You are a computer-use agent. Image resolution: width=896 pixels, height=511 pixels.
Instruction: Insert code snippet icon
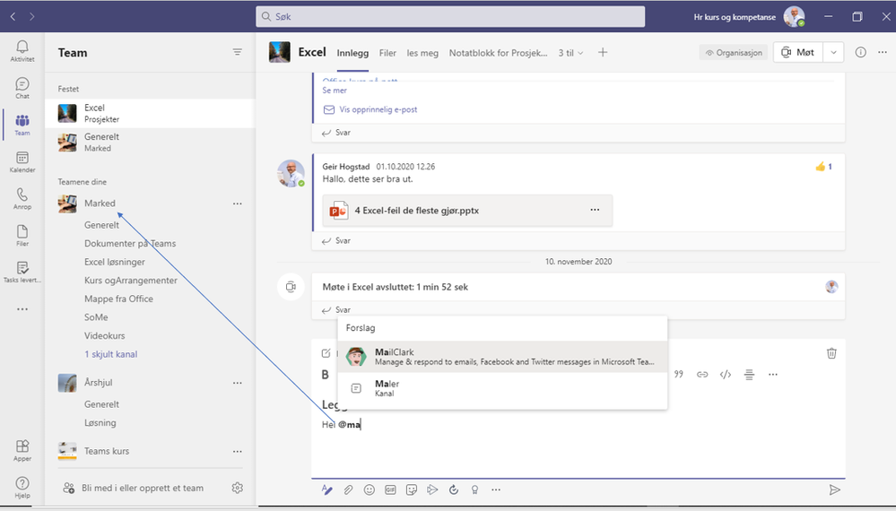pyautogui.click(x=726, y=374)
